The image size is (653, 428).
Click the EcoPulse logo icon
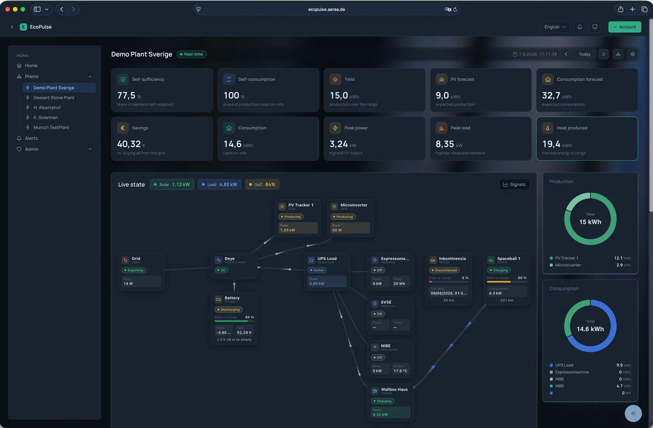tap(23, 27)
